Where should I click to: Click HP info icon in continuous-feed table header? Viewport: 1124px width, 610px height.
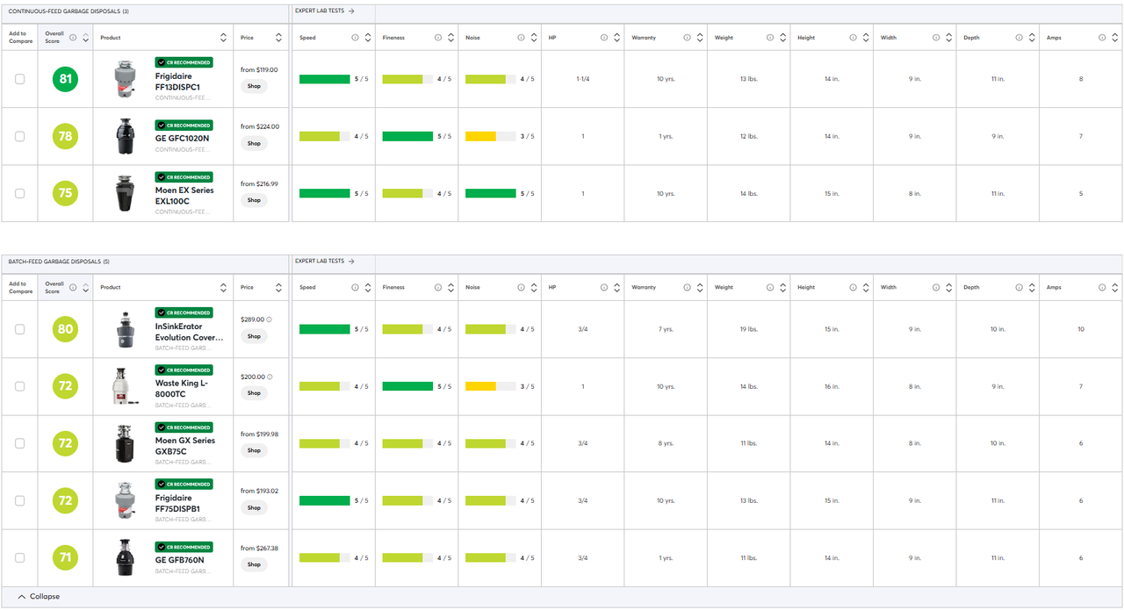point(604,38)
